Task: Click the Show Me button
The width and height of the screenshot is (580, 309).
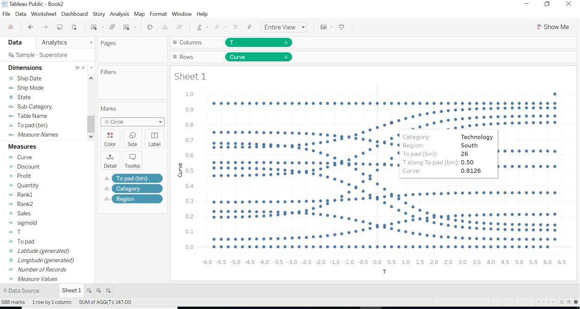Action: [553, 27]
